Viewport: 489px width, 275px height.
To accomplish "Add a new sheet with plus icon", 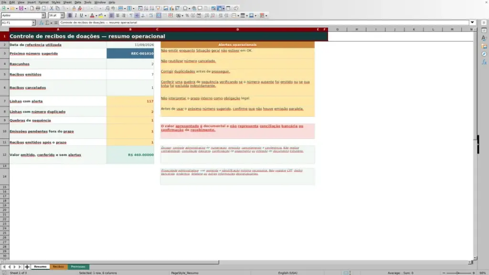I will pyautogui.click(x=27, y=267).
